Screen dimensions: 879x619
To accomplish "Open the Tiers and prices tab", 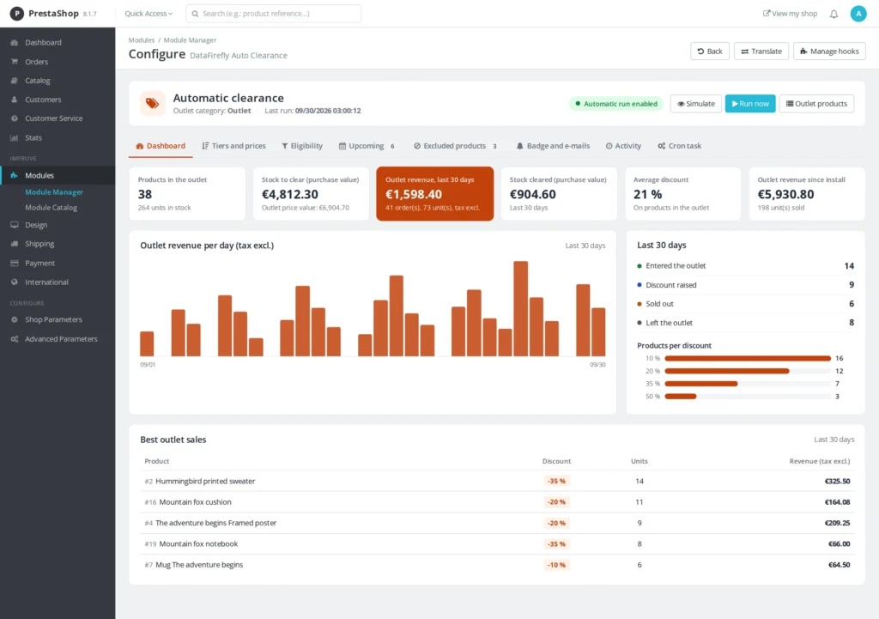I will [x=233, y=146].
